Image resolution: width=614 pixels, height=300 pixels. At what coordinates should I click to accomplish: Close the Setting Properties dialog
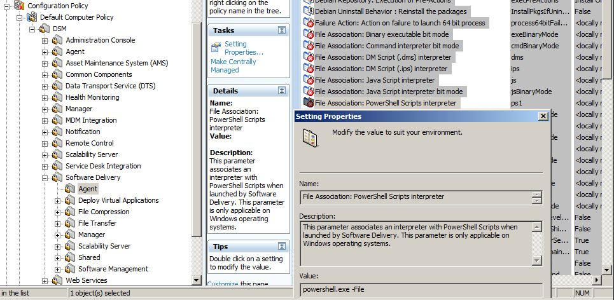point(543,116)
